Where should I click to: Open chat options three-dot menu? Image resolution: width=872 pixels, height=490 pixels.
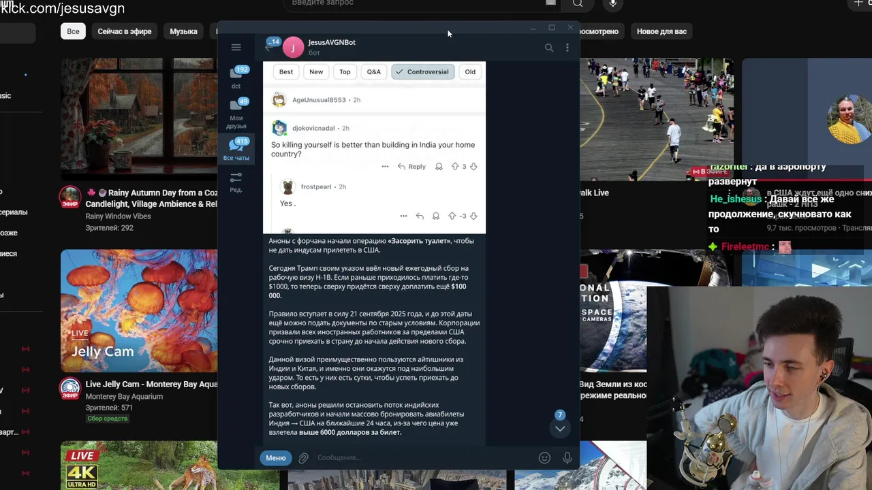click(567, 48)
